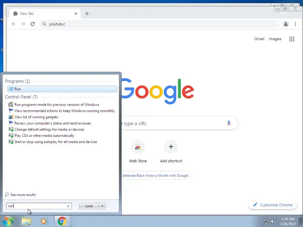Select the New Tab tab
Image resolution: width=303 pixels, height=227 pixels.
click(x=44, y=14)
